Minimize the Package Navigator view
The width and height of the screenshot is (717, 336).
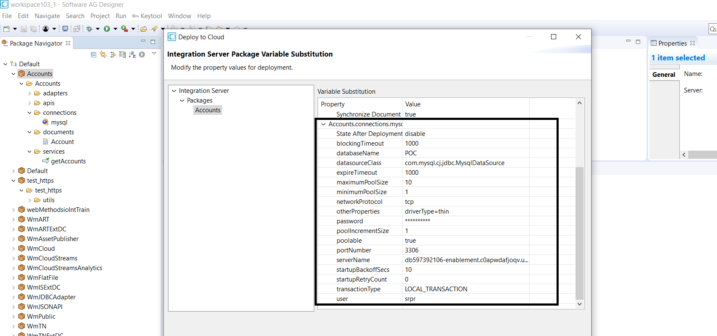pos(143,41)
